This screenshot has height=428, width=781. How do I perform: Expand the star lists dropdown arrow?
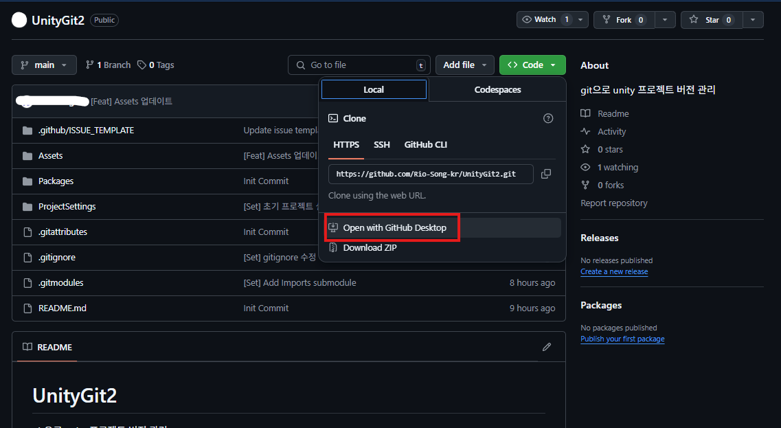[753, 20]
